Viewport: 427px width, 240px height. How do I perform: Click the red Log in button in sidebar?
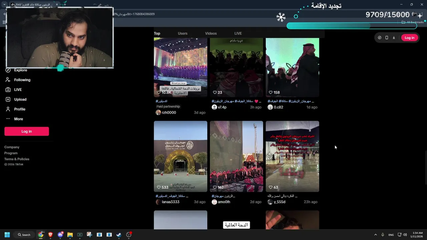click(27, 131)
